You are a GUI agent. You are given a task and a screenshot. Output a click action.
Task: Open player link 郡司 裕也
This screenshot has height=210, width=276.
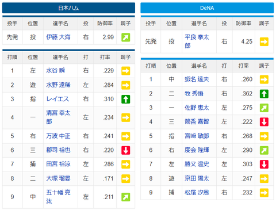click(58, 150)
